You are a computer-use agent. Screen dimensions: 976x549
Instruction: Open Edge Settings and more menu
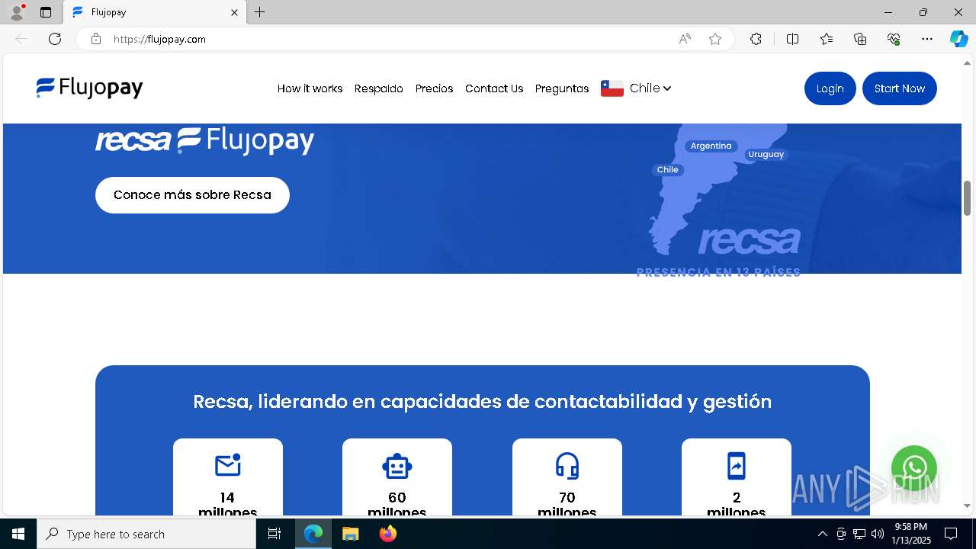[927, 39]
